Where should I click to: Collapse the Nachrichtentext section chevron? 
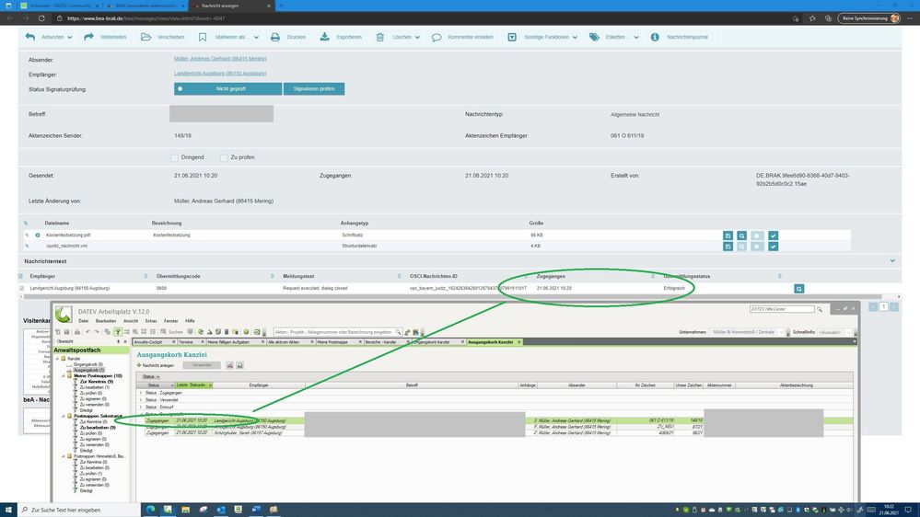[x=892, y=261]
